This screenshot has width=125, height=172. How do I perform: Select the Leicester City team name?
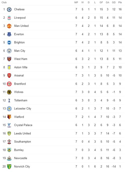(23, 109)
